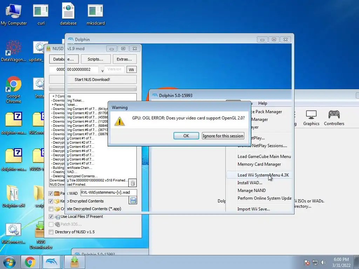Open volume speaker tray icon
This screenshot has width=359, height=269.
(323, 262)
